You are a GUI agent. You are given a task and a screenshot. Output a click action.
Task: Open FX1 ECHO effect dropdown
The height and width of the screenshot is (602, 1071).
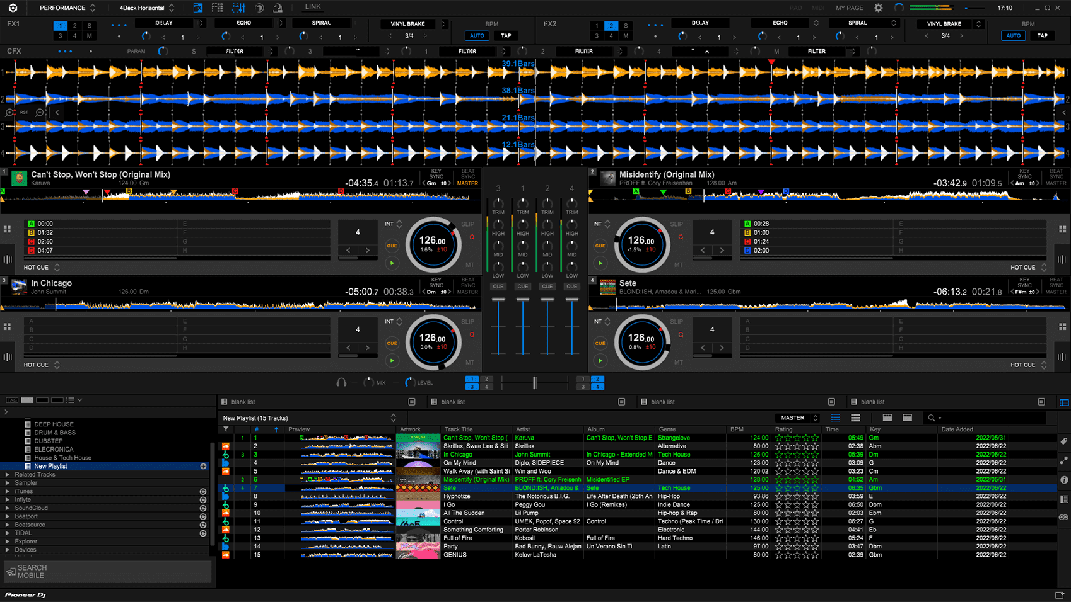tap(249, 23)
